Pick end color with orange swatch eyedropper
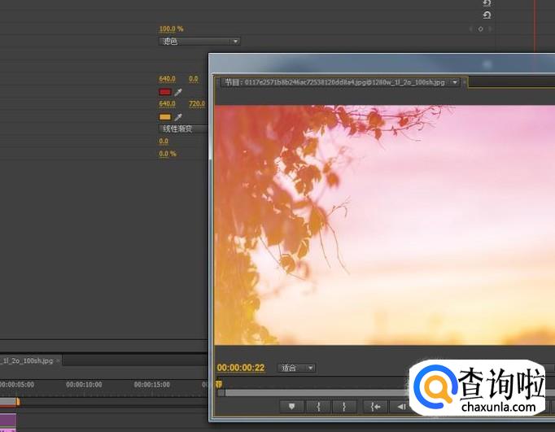This screenshot has height=432, width=555. pos(178,116)
